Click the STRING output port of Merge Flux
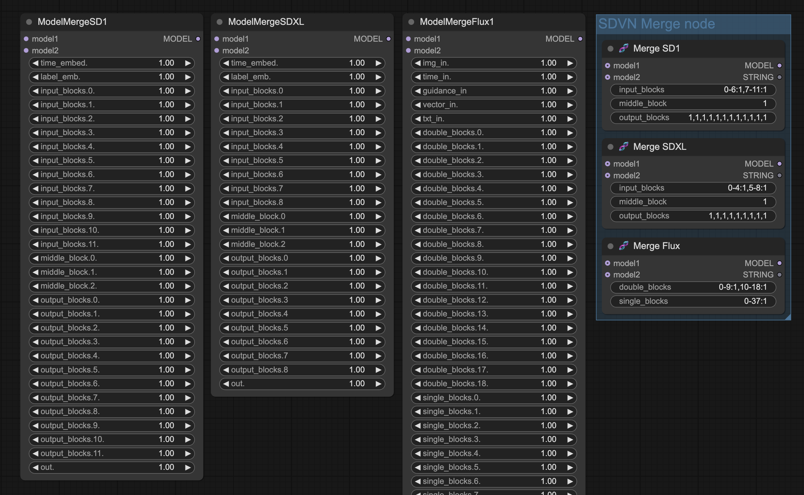The width and height of the screenshot is (804, 495). 779,275
